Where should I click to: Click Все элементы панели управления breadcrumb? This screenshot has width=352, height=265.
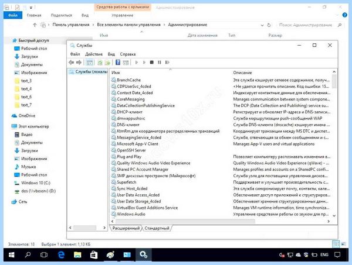click(128, 25)
